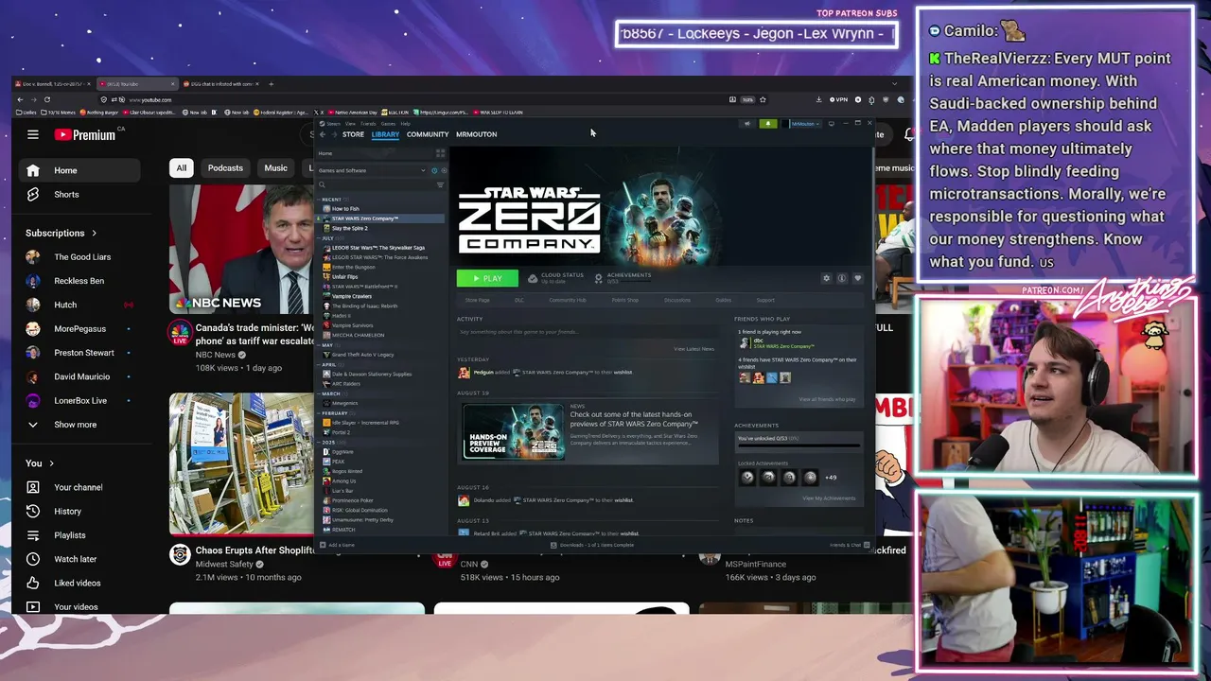Expand Show more subscriptions on YouTube
Screen dimensions: 1211x681
pos(79,425)
